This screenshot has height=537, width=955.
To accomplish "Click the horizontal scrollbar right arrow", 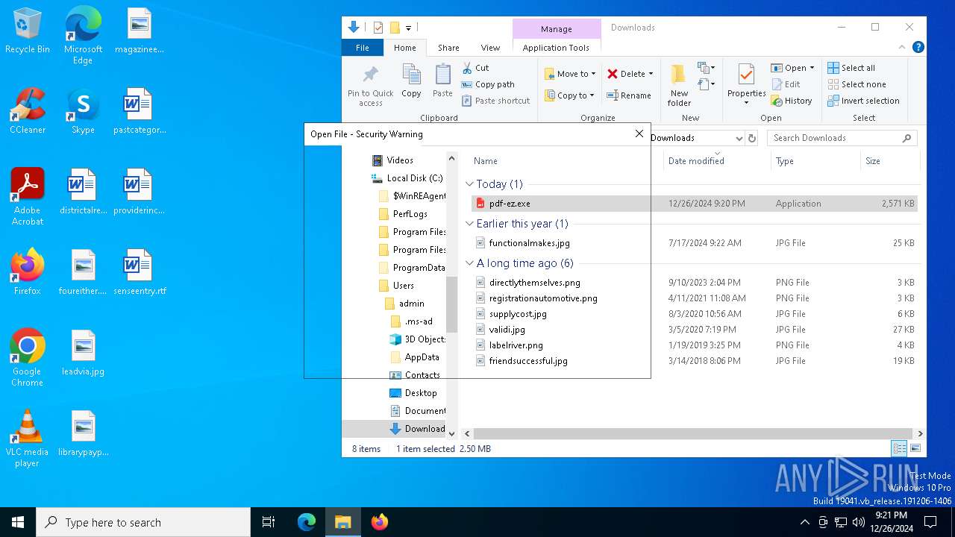I will (x=920, y=433).
